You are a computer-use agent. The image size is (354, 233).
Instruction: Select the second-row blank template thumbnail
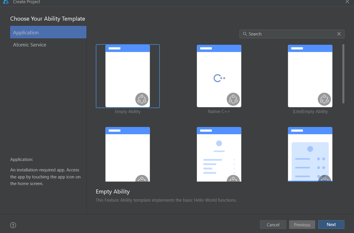(128, 154)
